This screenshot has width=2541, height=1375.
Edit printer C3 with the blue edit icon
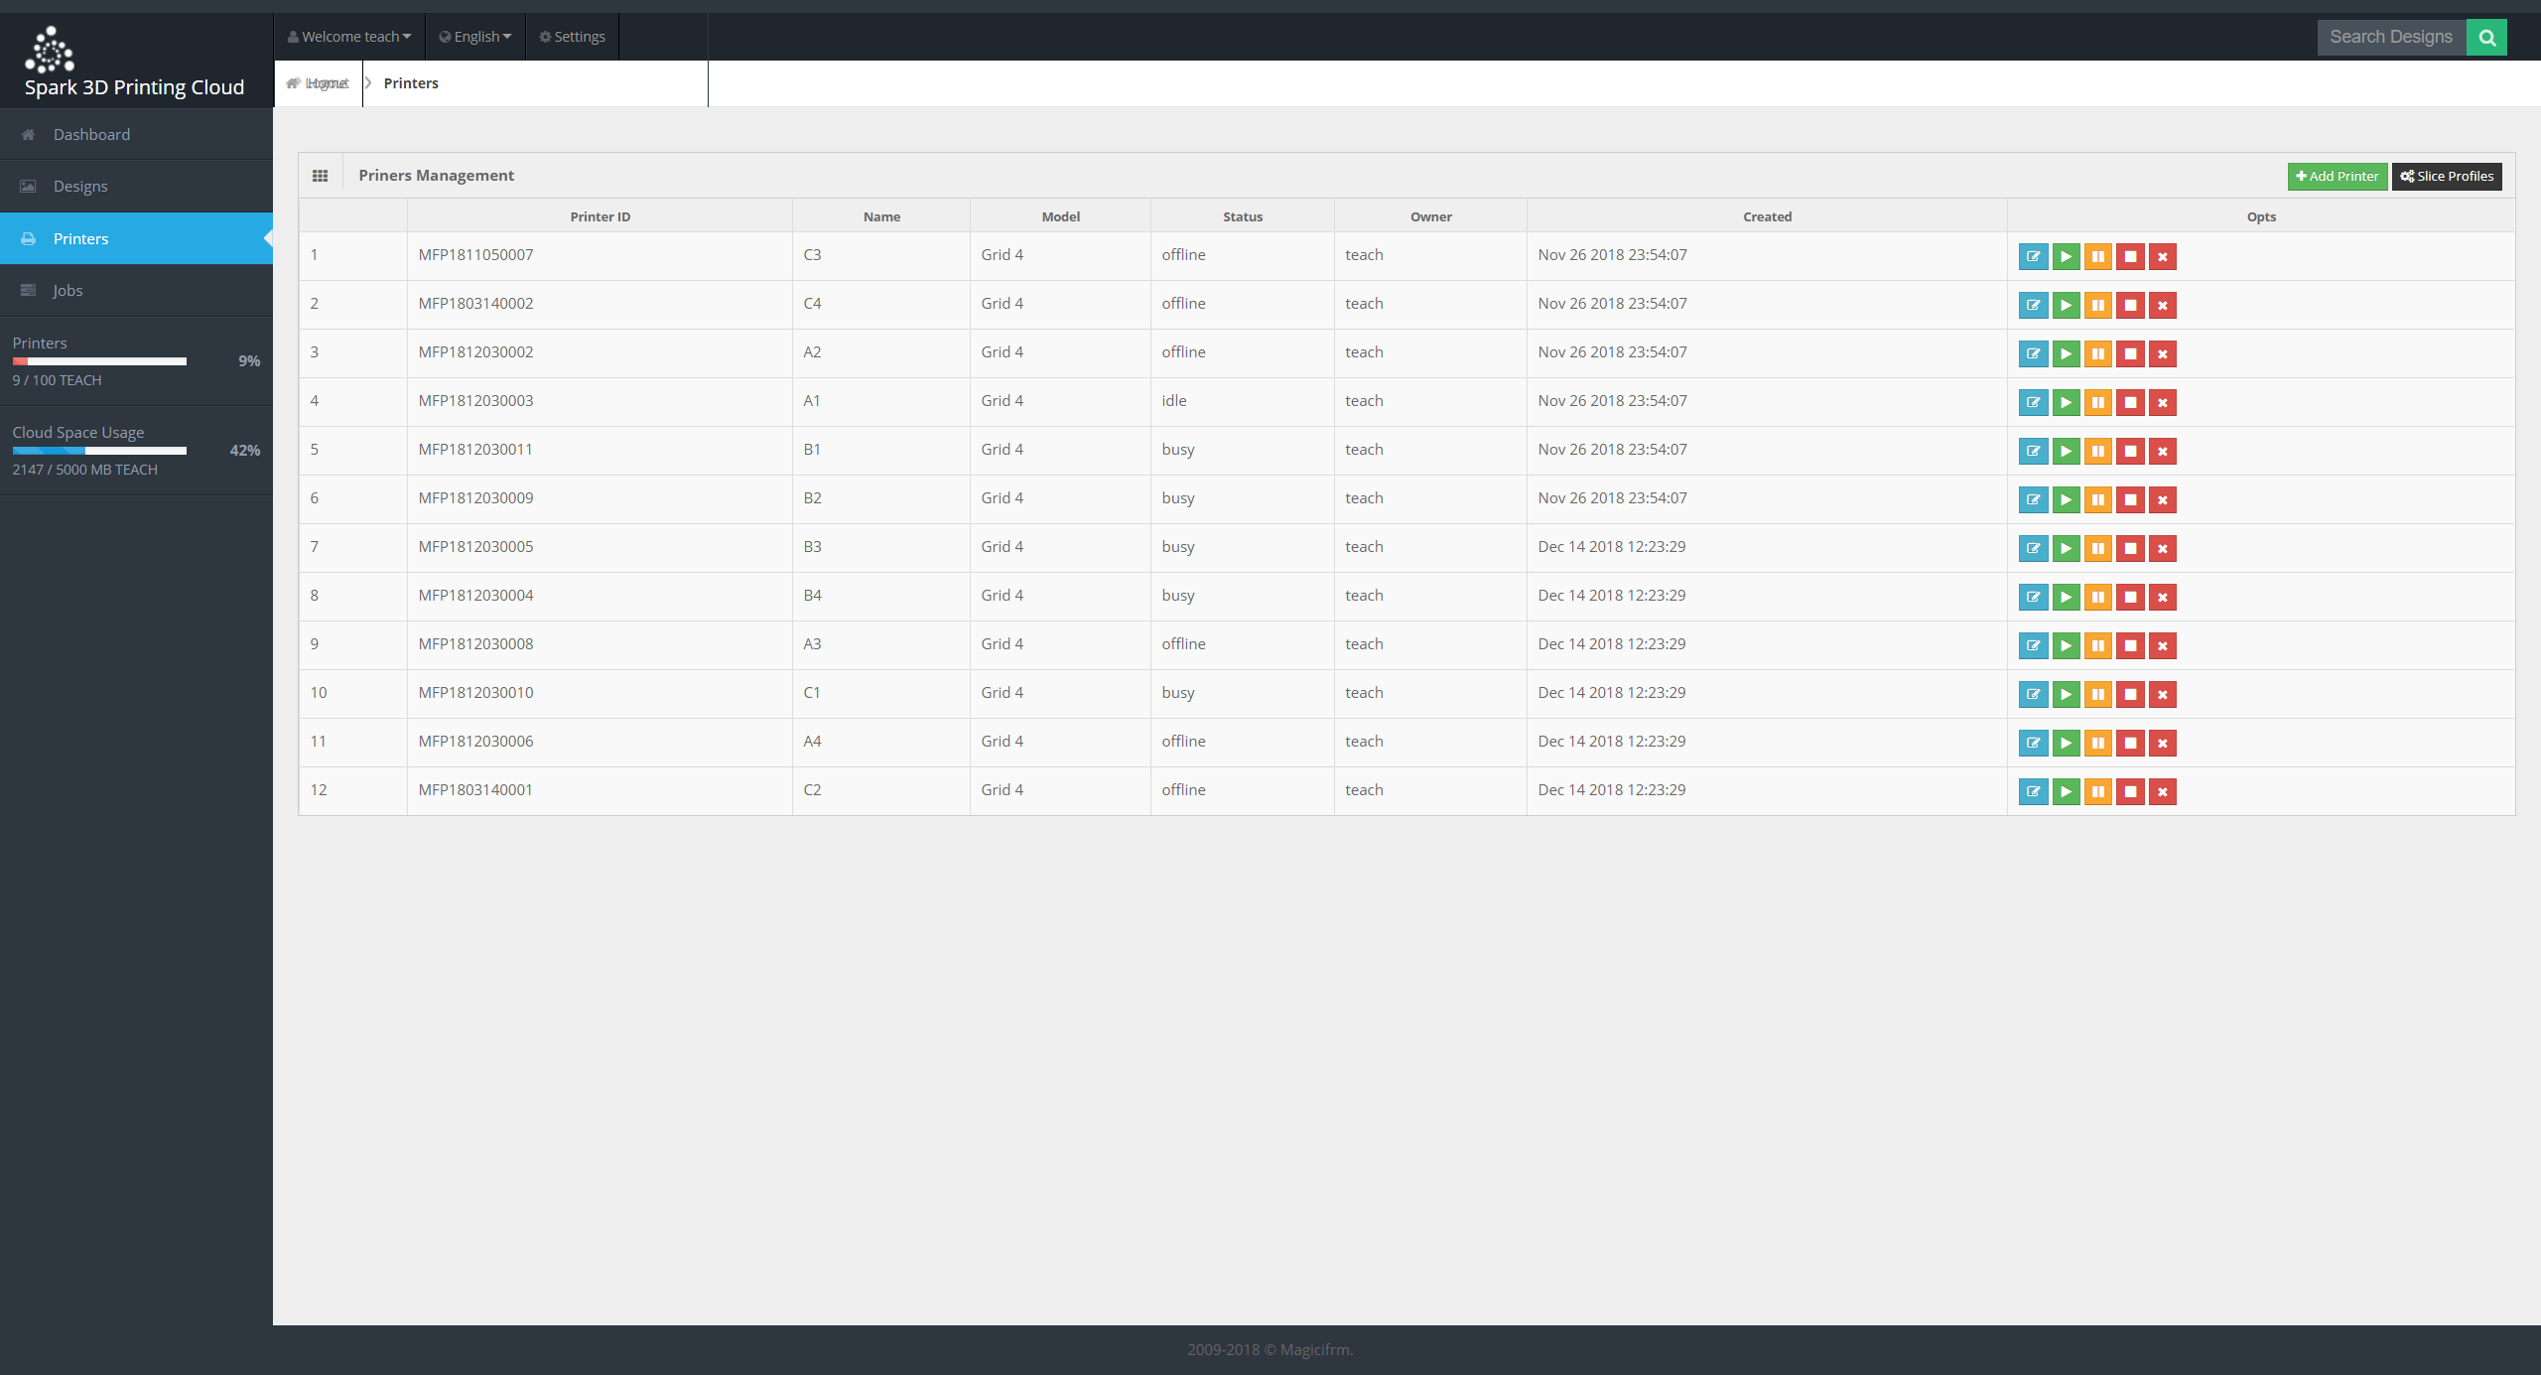pos(2033,256)
